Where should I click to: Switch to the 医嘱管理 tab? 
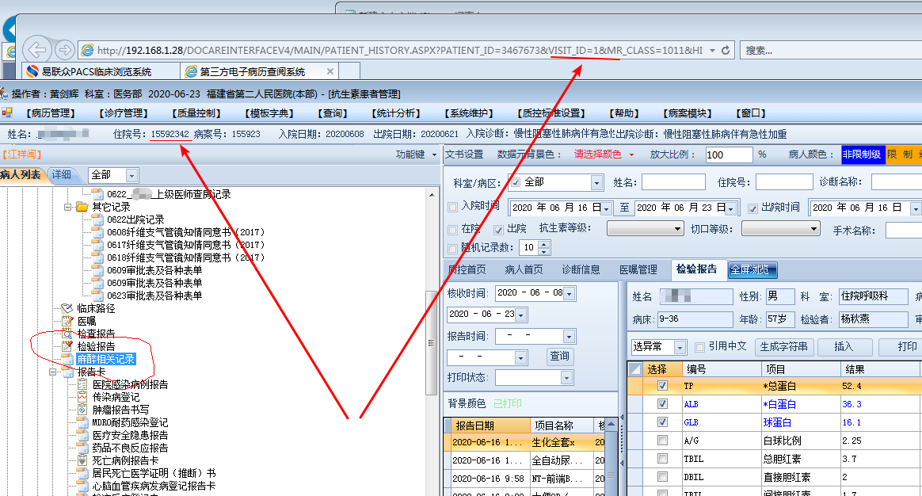tap(638, 269)
